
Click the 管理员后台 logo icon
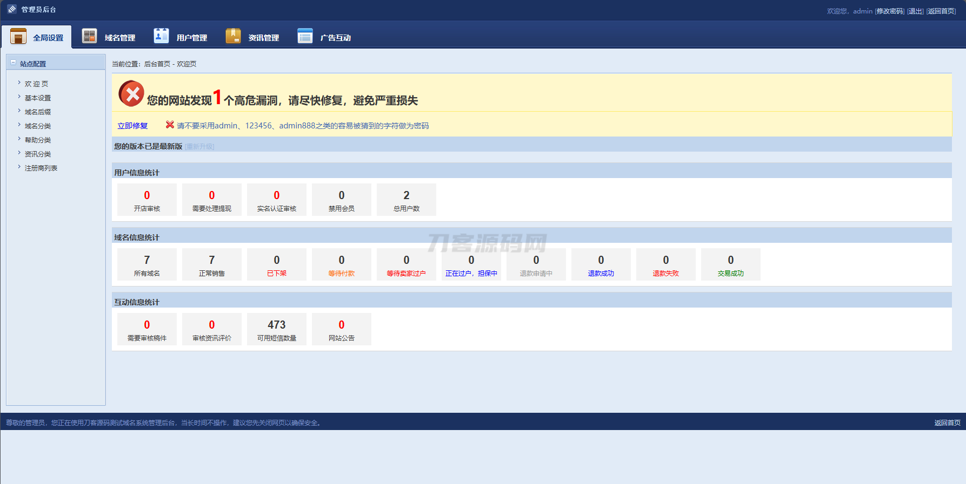(12, 9)
